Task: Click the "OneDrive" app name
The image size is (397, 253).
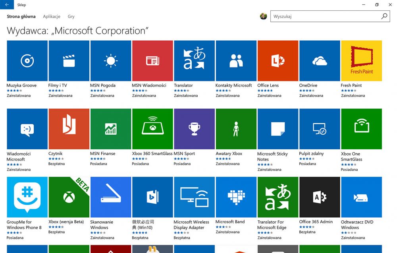Action: click(308, 85)
